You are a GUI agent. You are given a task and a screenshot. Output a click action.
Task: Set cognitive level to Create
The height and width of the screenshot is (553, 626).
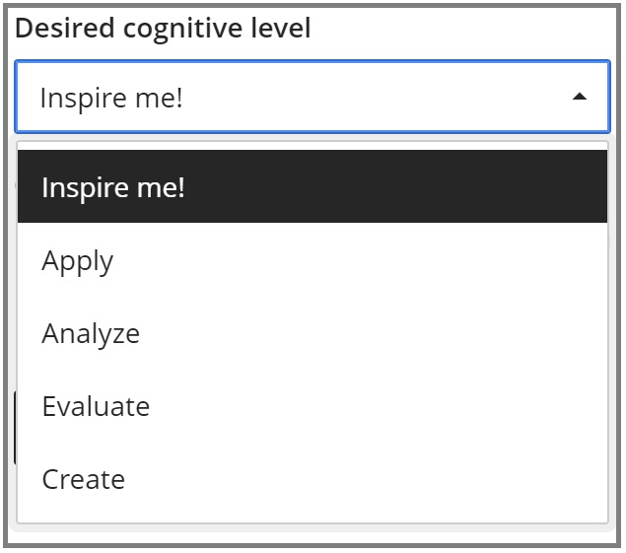pyautogui.click(x=84, y=479)
